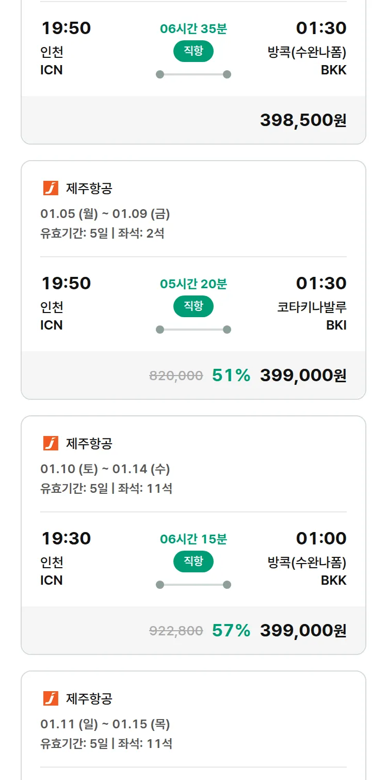Click the 57% discount label
Screen dimensions: 387x780
[231, 631]
